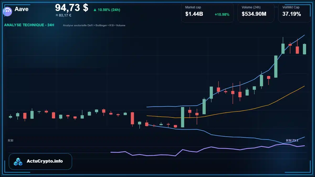Click the tall green breakout candle above lower band

(182, 117)
